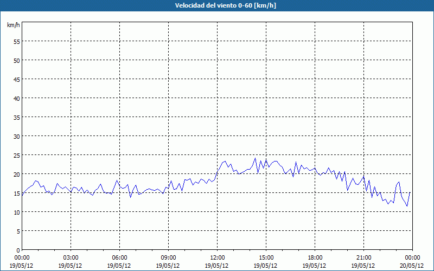
Task: Click the '18:00' time label on the x-axis
Action: (x=315, y=258)
